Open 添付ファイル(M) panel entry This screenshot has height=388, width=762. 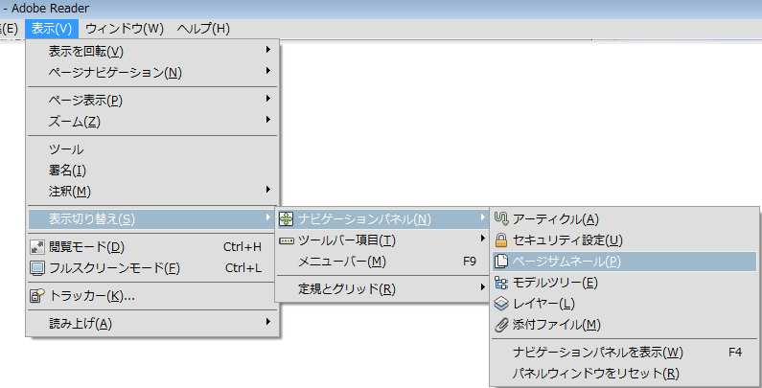tap(625, 325)
